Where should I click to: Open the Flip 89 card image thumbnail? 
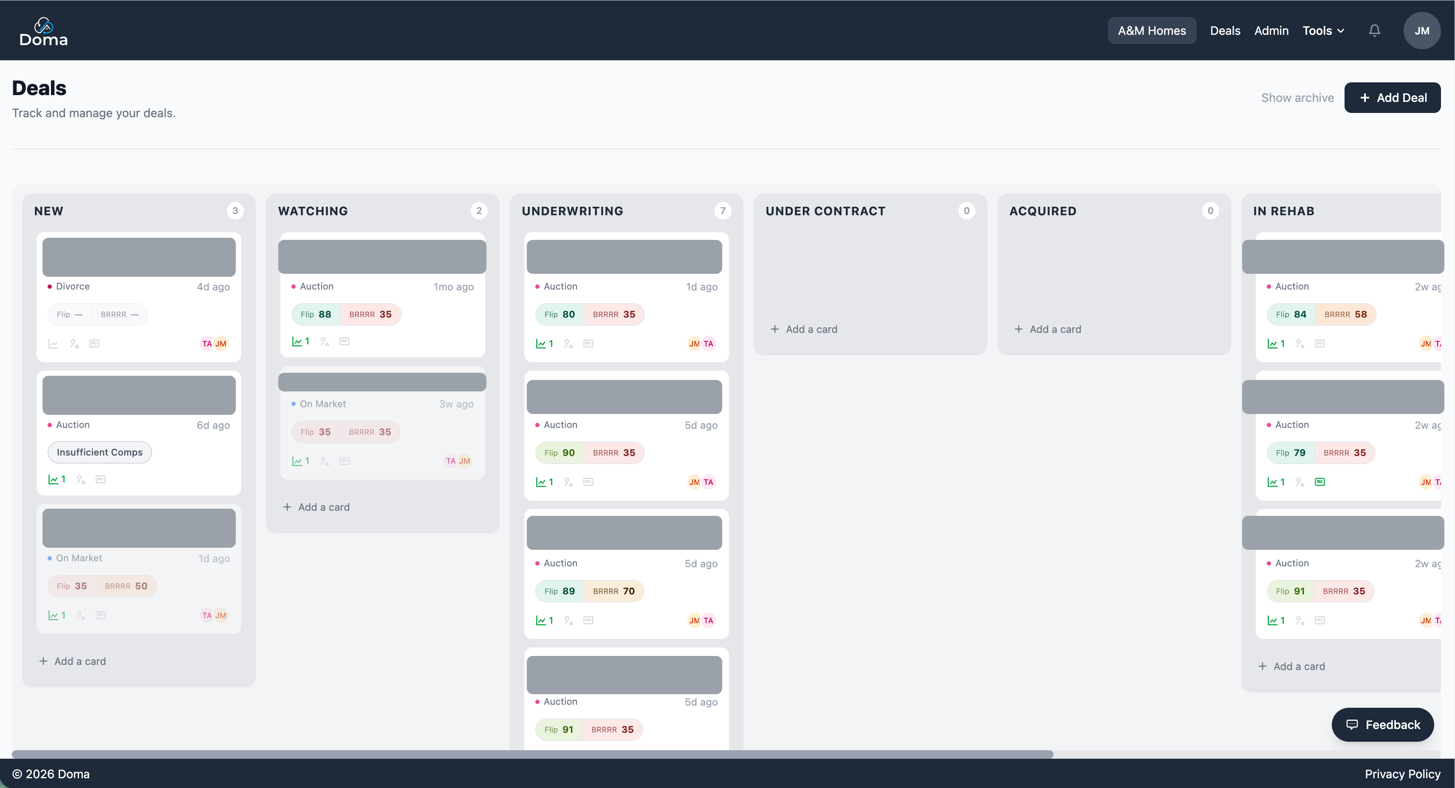coord(624,532)
